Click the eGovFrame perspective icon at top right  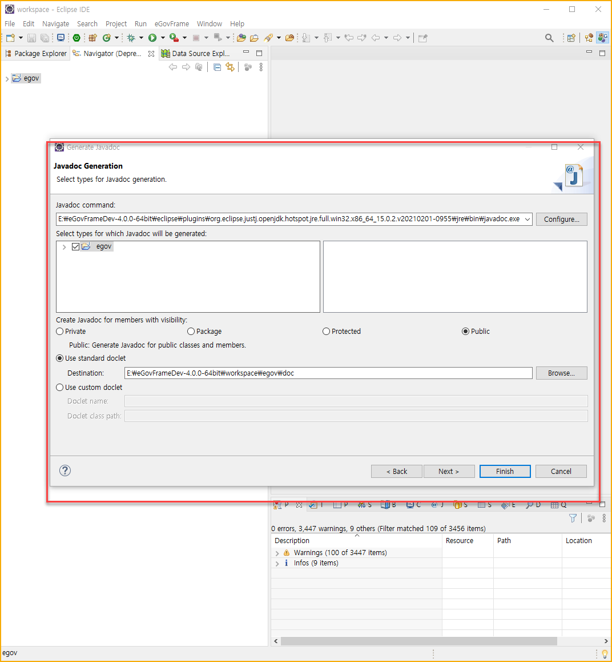click(603, 38)
